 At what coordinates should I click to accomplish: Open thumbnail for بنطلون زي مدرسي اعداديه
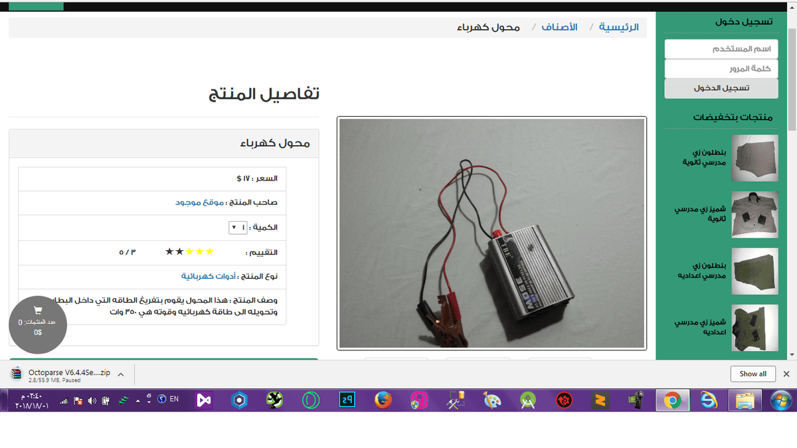[754, 271]
